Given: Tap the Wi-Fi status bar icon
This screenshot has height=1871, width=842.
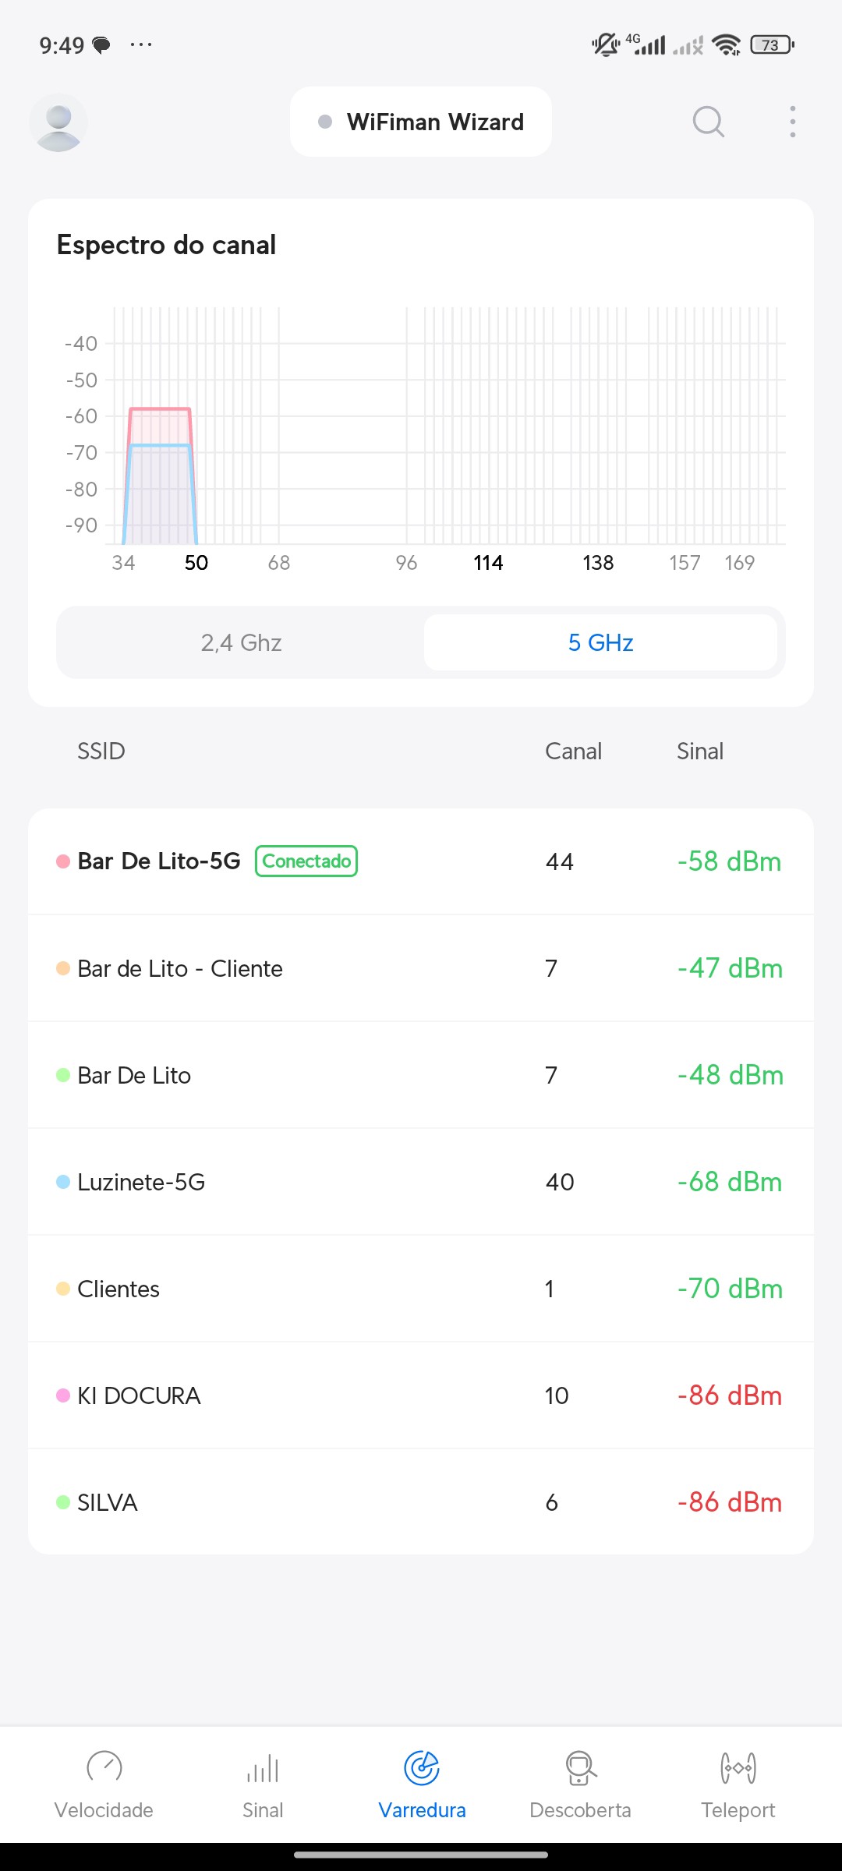Looking at the screenshot, I should point(727,45).
